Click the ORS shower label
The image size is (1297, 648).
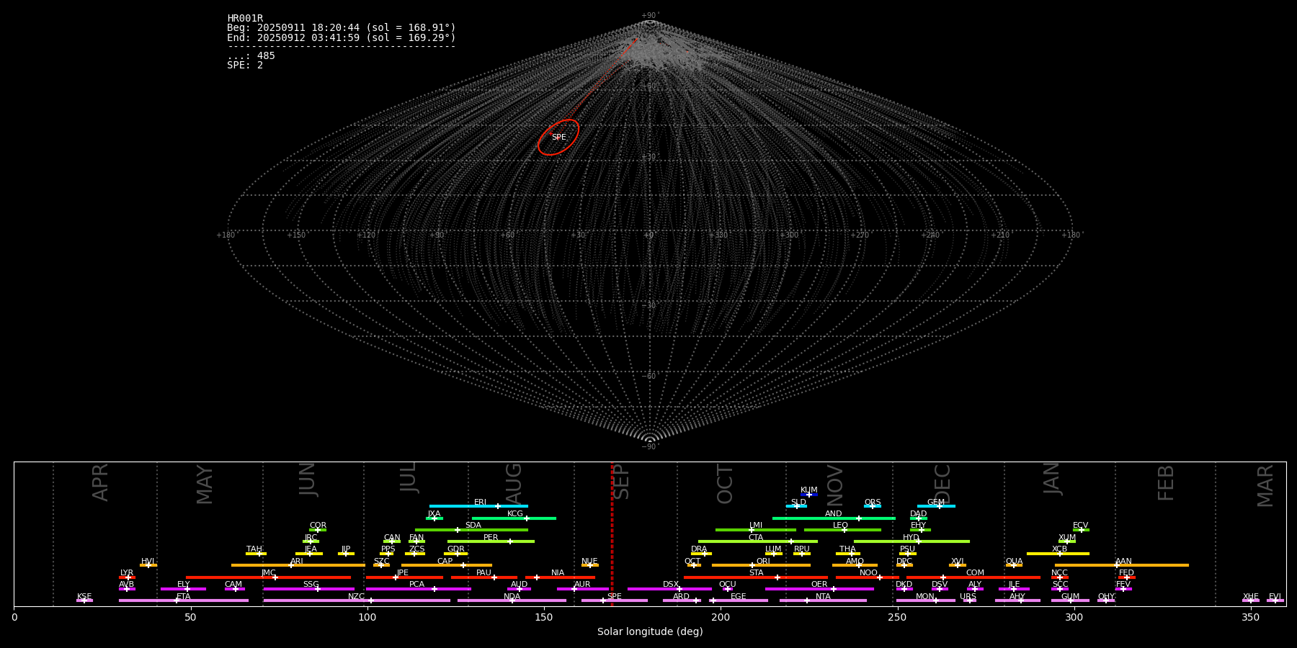tap(873, 503)
